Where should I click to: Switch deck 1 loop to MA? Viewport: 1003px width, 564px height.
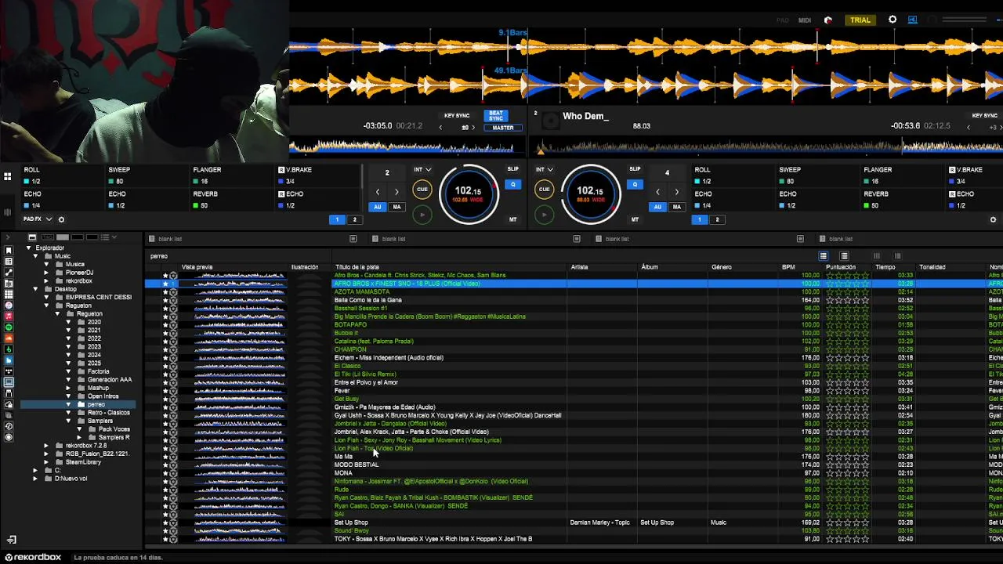[396, 207]
